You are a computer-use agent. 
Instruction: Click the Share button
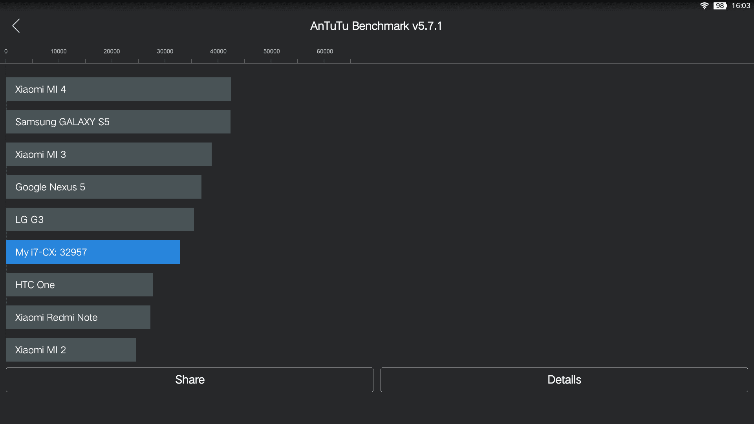pos(190,380)
